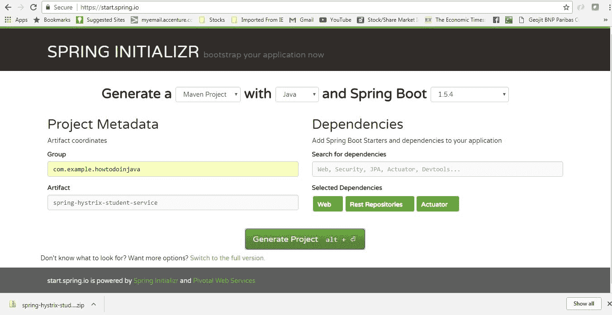The width and height of the screenshot is (612, 315).
Task: Click the Dependencies heading
Action: pyautogui.click(x=357, y=124)
